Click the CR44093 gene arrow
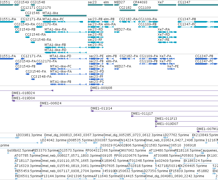This screenshot has height=180, width=218. pyautogui.click(x=136, y=5)
